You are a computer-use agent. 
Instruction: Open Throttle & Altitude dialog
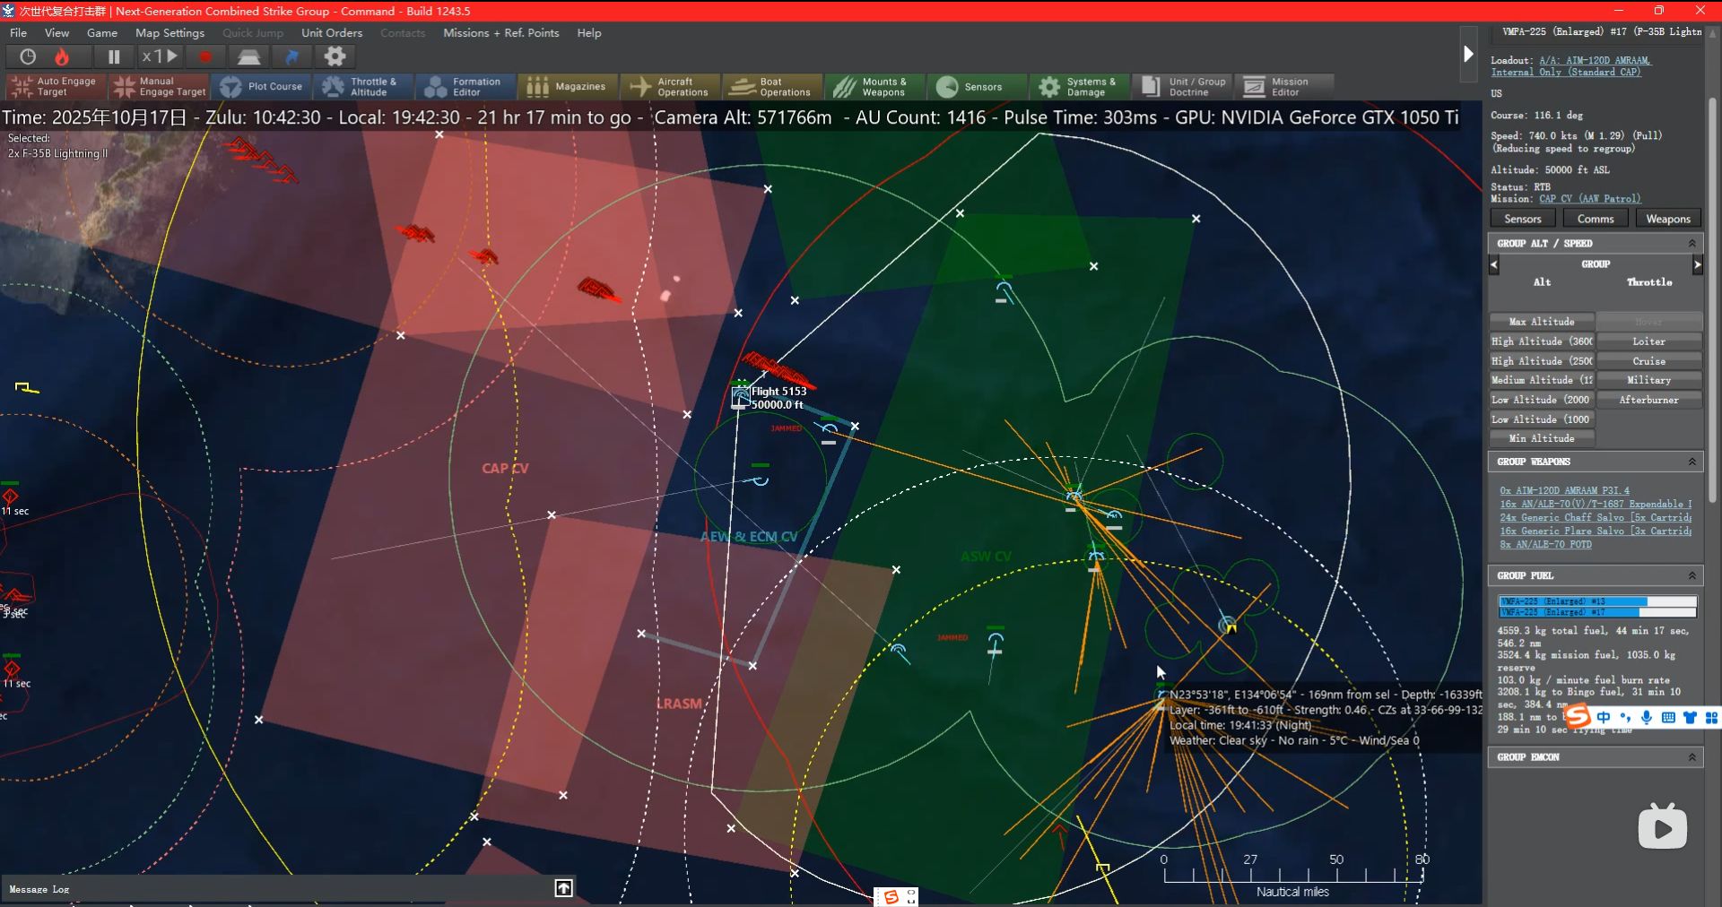click(363, 87)
